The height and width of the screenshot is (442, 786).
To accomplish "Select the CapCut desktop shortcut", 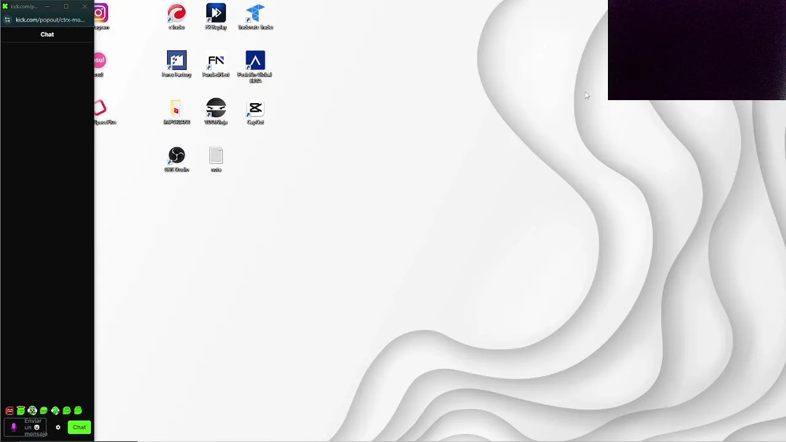I will [x=255, y=112].
